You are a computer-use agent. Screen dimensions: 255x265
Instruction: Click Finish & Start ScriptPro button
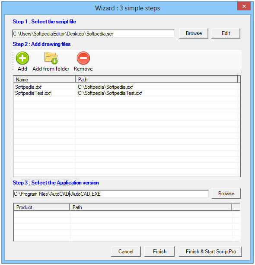(210, 252)
